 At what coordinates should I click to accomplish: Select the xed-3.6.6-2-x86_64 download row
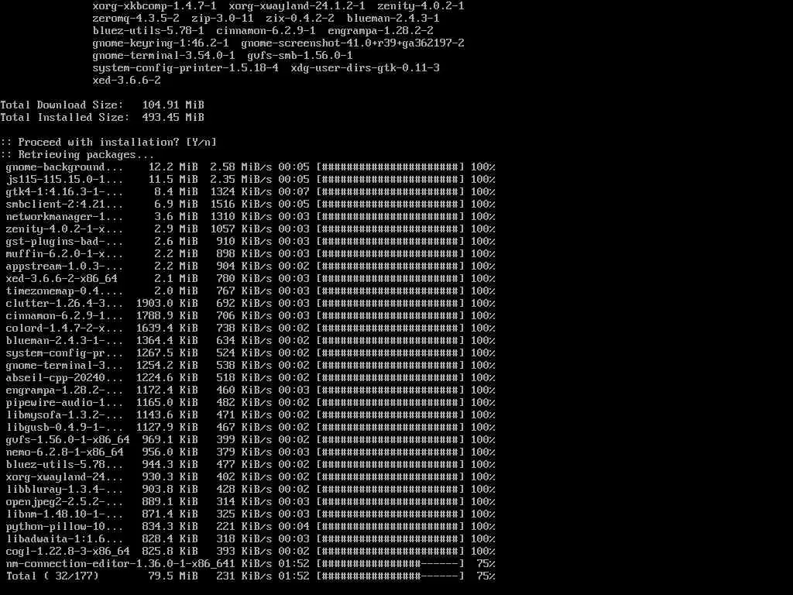coord(250,278)
